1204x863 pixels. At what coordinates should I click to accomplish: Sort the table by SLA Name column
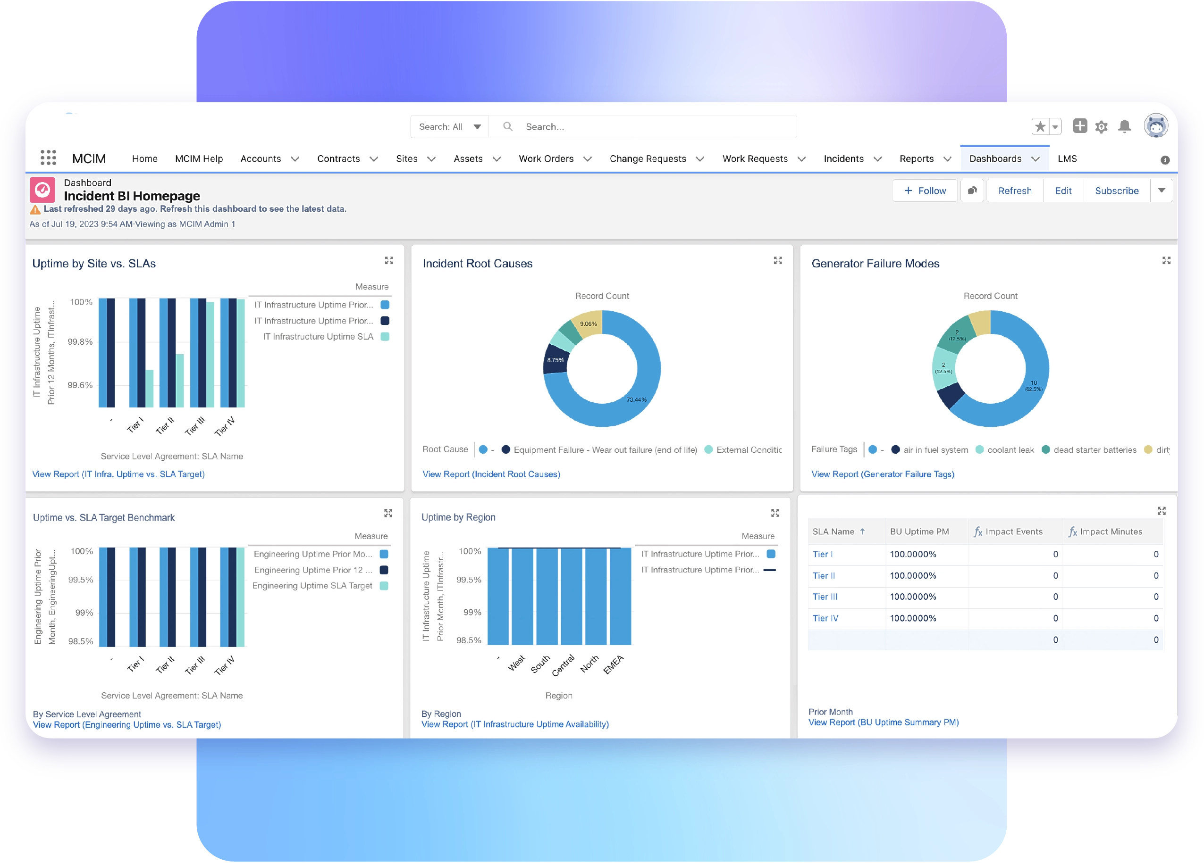(835, 531)
